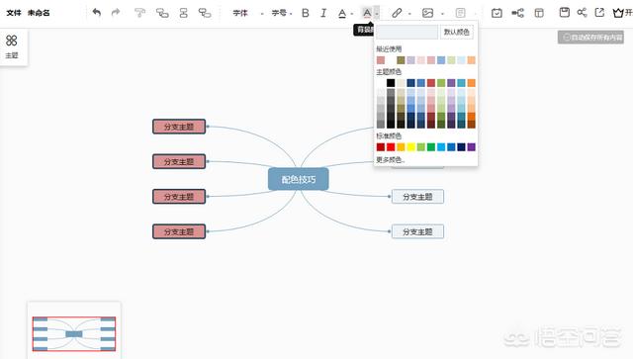Click the 默认颜色 default color button

coord(456,32)
